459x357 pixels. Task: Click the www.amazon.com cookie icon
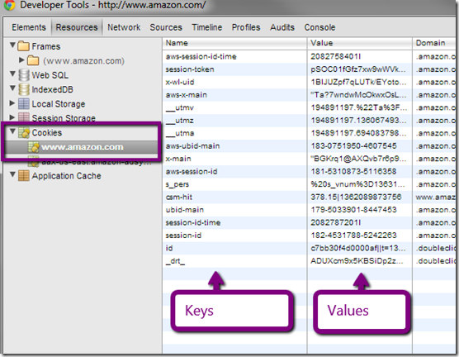click(x=33, y=147)
